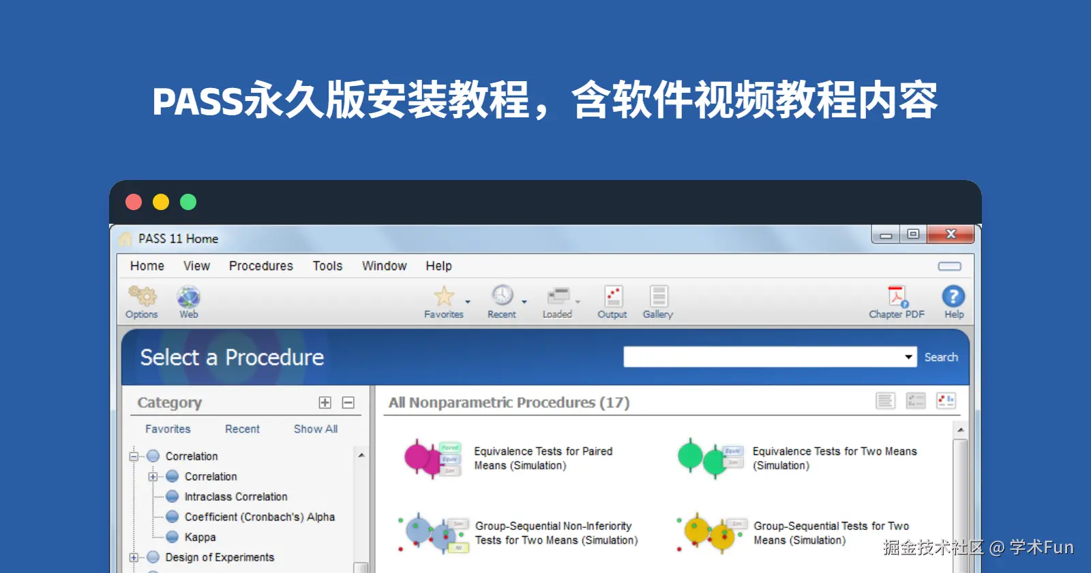Click the Loaded windows icon
Screen dimensions: 1091x573
[558, 296]
